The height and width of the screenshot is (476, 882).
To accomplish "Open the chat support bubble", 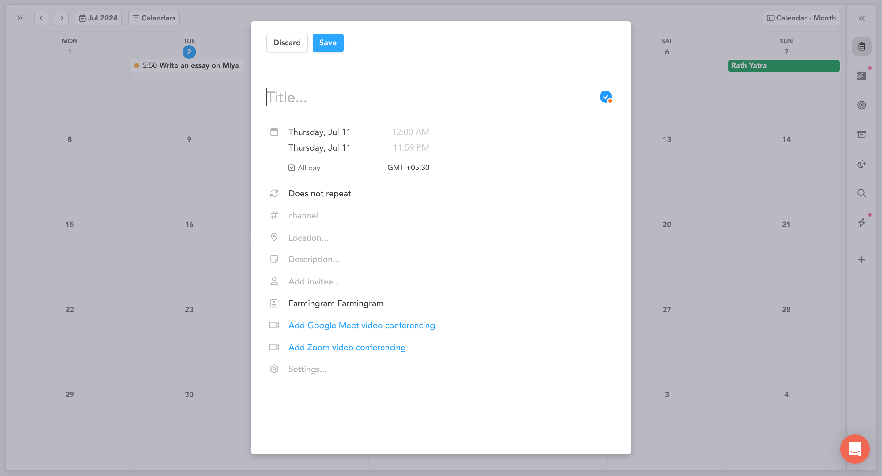I will coord(855,449).
